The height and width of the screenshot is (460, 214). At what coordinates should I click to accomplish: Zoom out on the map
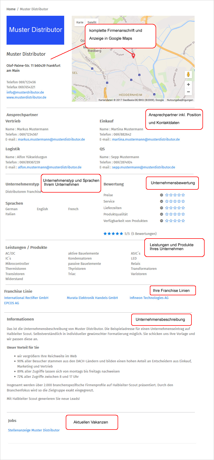(x=188, y=92)
